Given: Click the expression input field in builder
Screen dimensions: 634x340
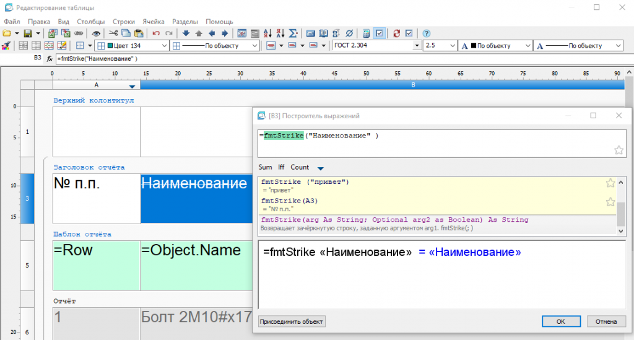Looking at the screenshot, I should pyautogui.click(x=441, y=143).
